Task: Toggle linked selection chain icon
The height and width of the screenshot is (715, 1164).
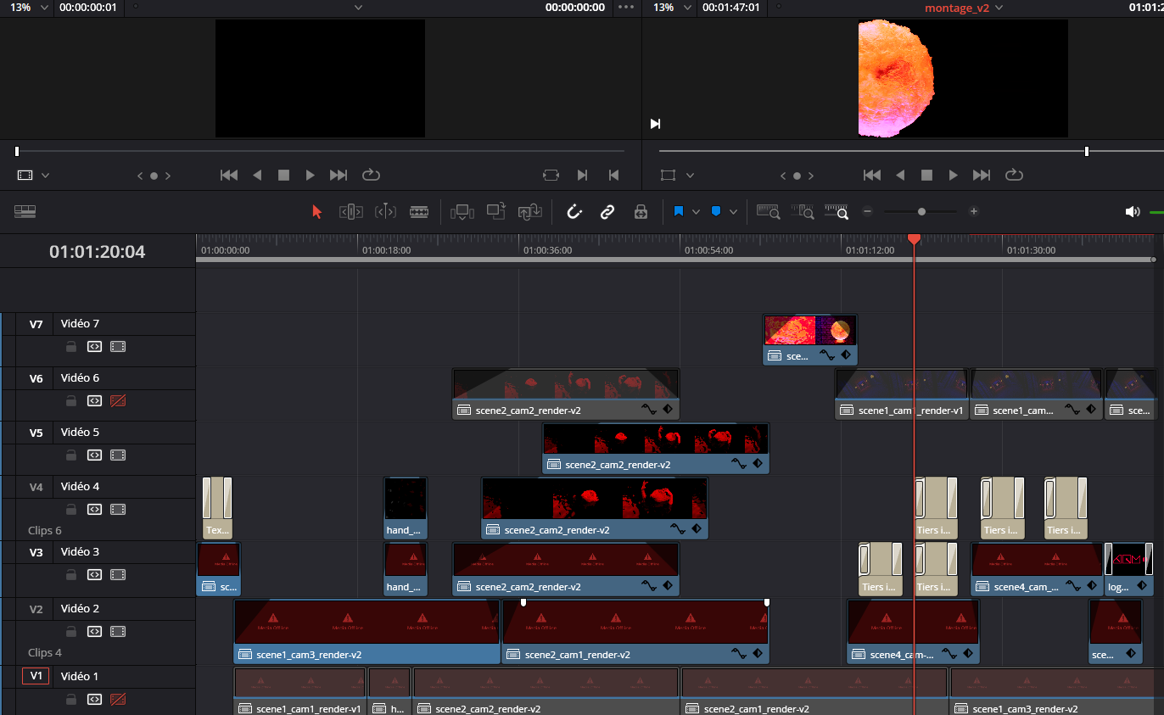Action: tap(607, 212)
